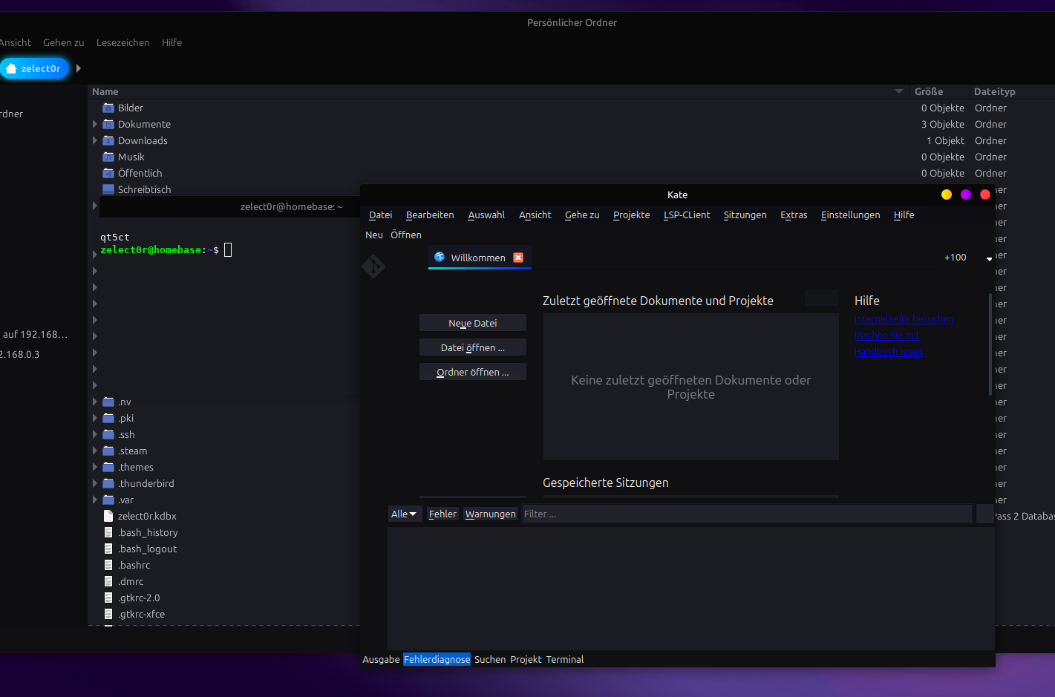Expand the .var folder tree arrow
1055x697 pixels.
point(95,500)
